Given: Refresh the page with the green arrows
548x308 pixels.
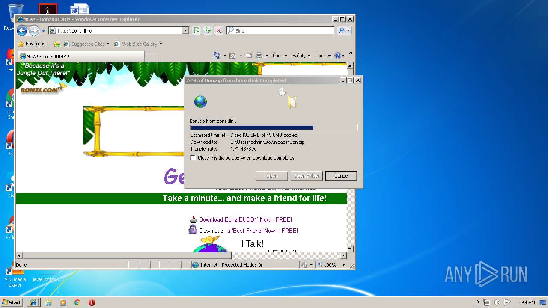Looking at the screenshot, I should (208, 31).
